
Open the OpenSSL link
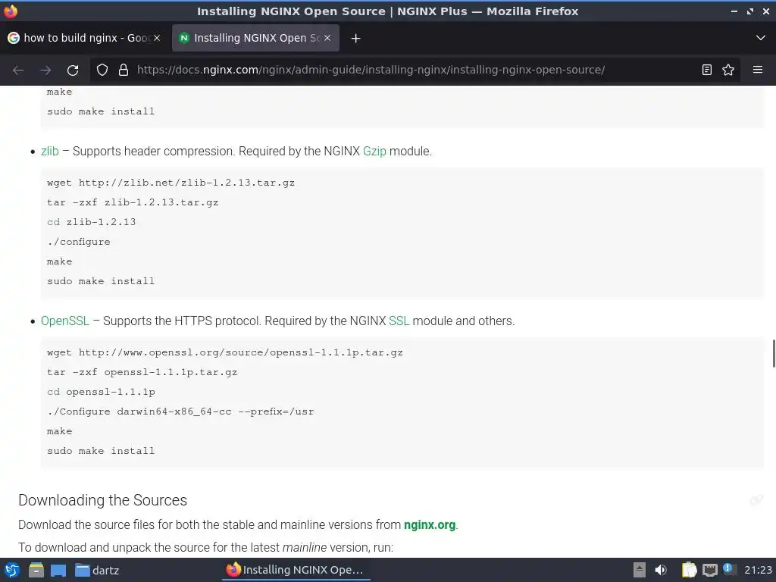coord(65,321)
